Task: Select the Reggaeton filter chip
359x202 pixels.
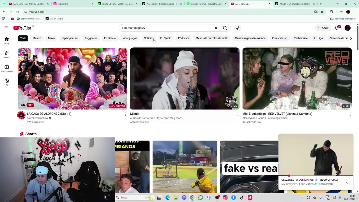Action: point(91,38)
